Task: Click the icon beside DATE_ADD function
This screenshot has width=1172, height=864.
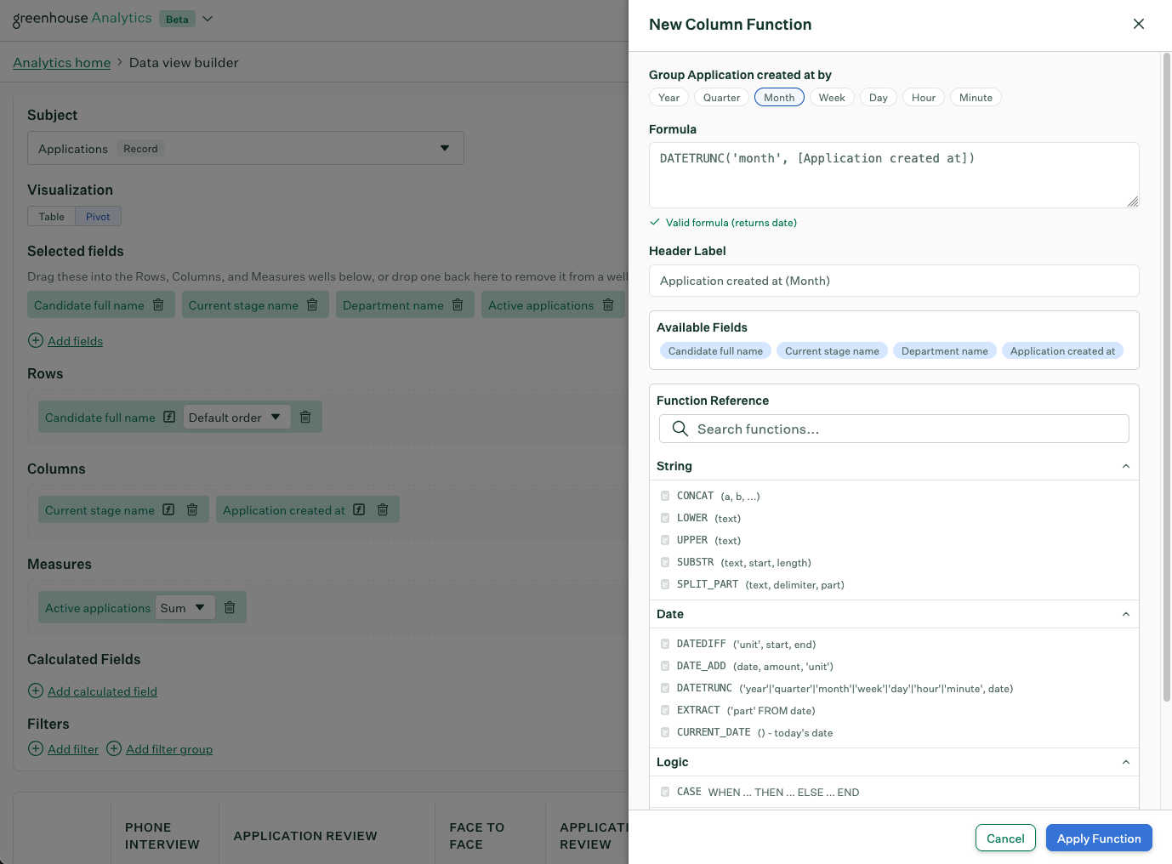Action: [665, 666]
